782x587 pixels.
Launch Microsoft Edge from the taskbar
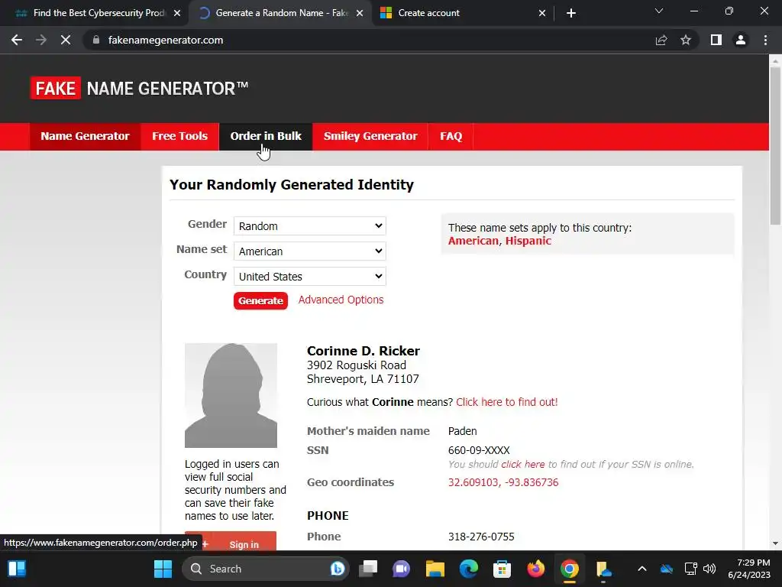click(x=468, y=569)
